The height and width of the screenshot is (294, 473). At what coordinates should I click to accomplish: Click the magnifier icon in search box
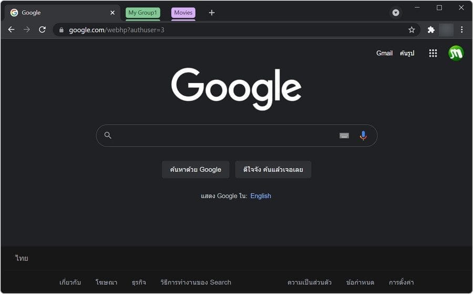108,135
